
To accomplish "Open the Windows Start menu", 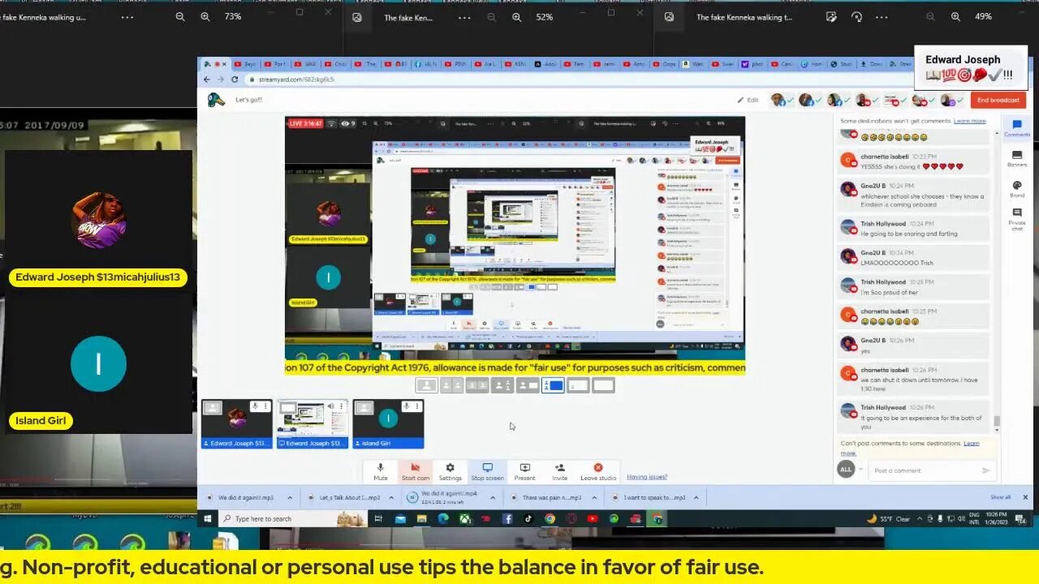I will pos(208,518).
